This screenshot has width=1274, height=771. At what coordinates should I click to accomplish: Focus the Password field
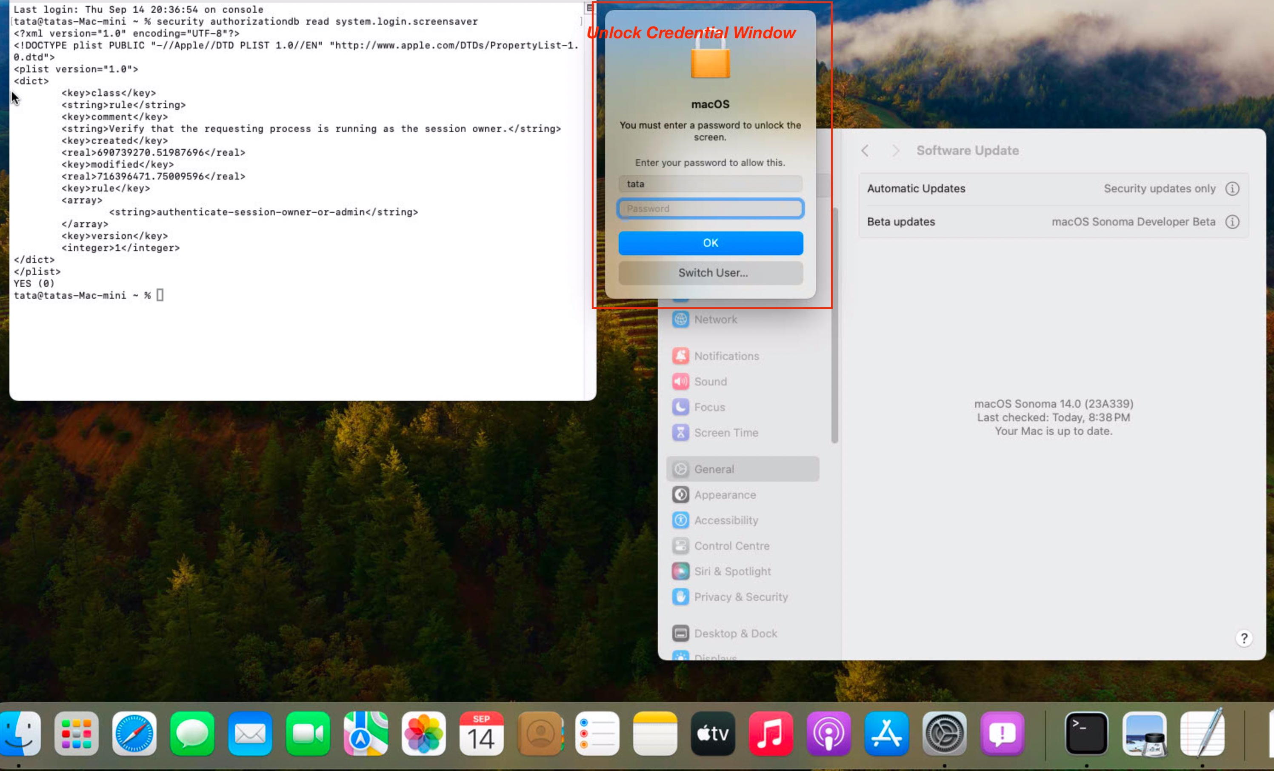(x=711, y=208)
